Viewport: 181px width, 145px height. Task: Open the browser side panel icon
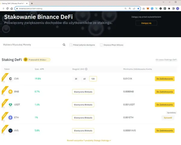click(x=173, y=8)
